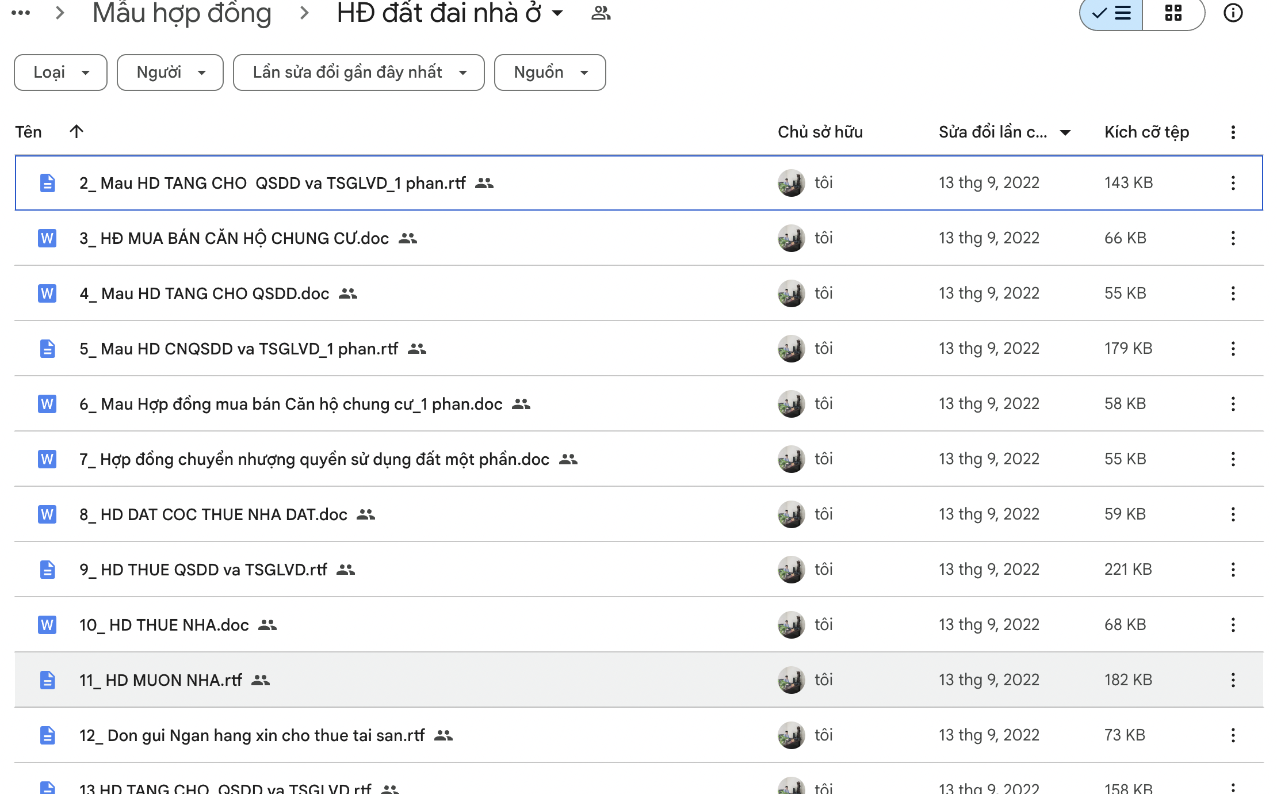Open the details info panel icon
The width and height of the screenshot is (1277, 794).
(x=1233, y=13)
